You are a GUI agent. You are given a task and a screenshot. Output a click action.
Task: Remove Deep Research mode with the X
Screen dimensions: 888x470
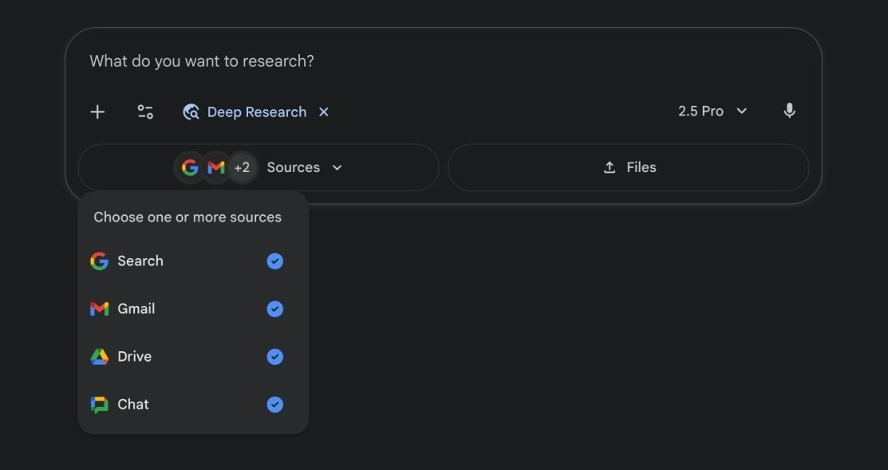tap(324, 112)
